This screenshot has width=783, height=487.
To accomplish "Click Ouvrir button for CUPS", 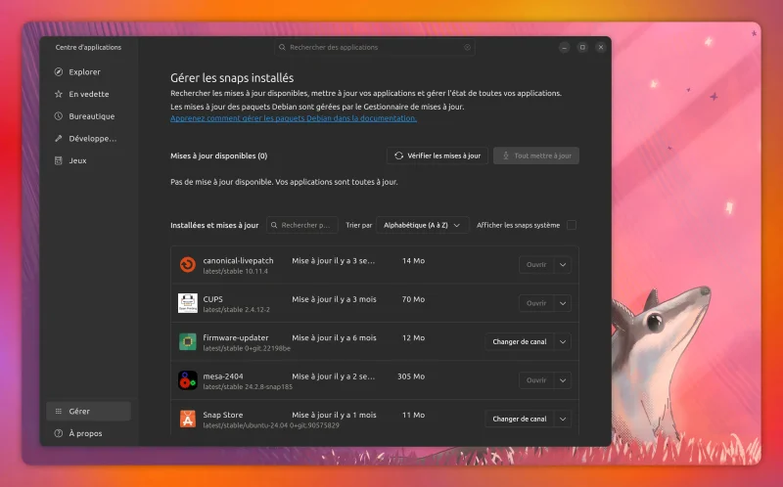I will point(536,303).
